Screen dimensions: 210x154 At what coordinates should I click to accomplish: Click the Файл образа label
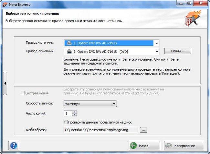(36, 130)
